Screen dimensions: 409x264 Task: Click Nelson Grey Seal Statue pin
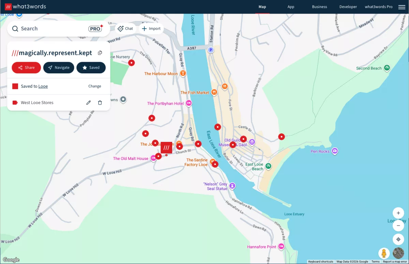[x=232, y=186]
